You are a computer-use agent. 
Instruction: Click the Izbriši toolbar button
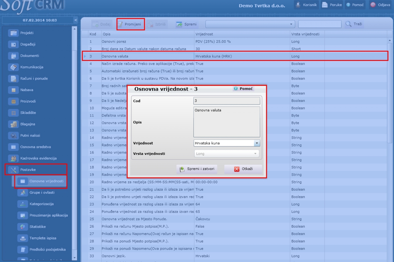click(x=157, y=24)
